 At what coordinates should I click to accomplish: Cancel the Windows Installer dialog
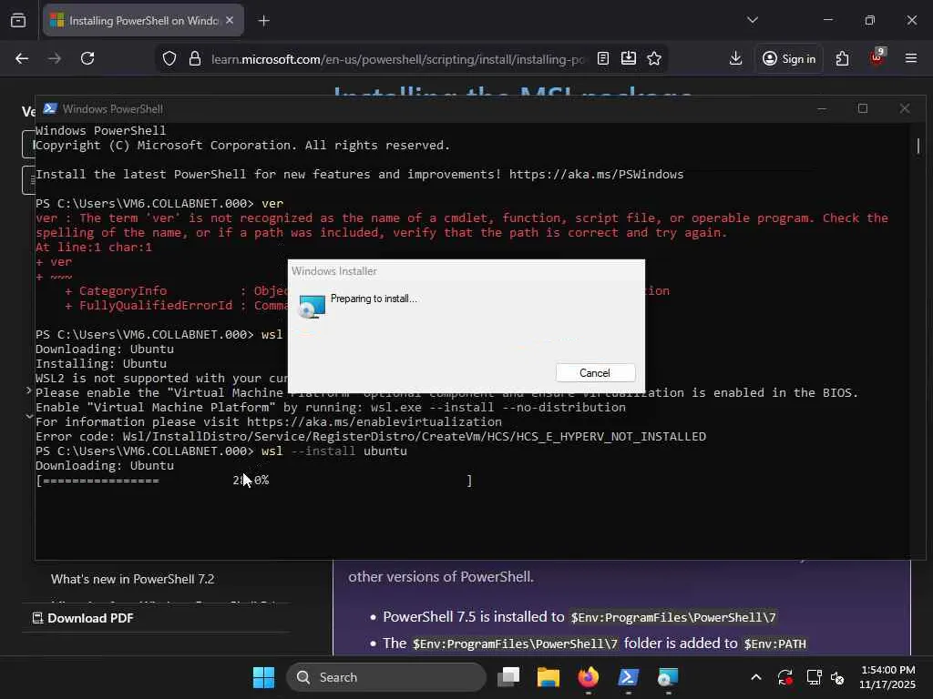pos(595,372)
